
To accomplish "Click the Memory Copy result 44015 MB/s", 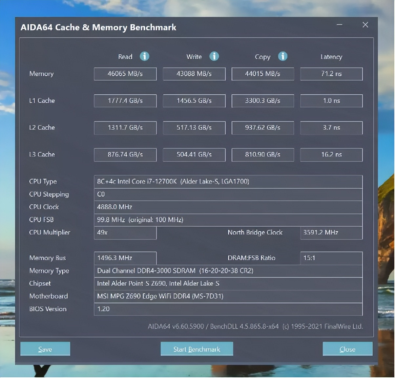I will point(262,74).
